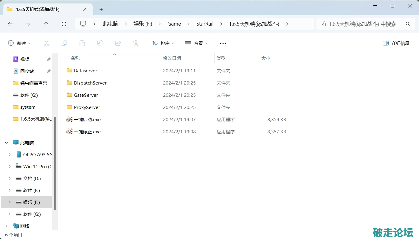Click the Copy icon in toolbar
Image resolution: width=419 pixels, height=239 pixels.
[64, 43]
